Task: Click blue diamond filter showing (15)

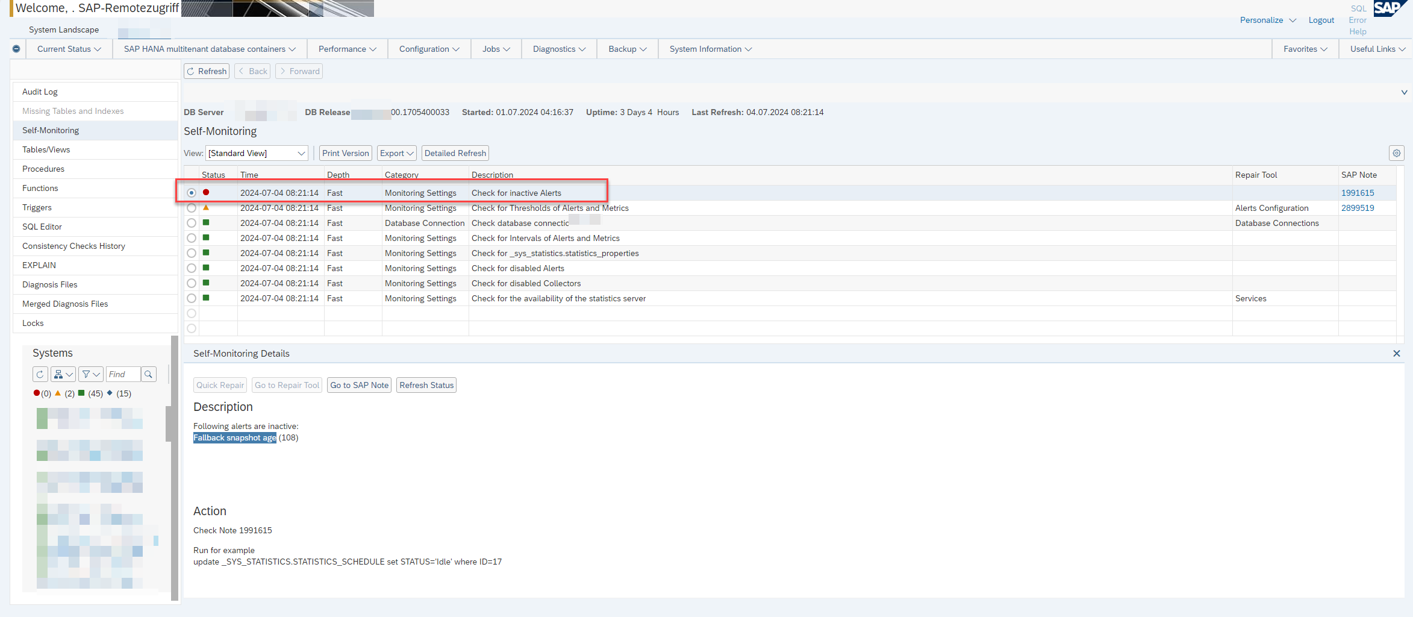Action: click(x=110, y=393)
